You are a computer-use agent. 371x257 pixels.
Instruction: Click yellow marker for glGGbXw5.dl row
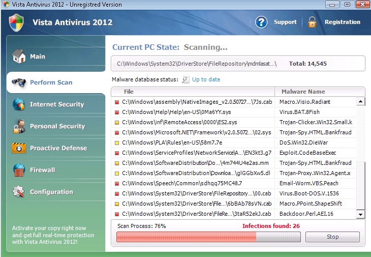(x=117, y=174)
